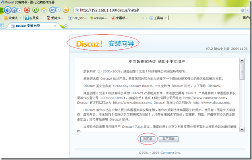Open the 中国联... bookmark
The image size is (252, 160).
coord(120,18)
